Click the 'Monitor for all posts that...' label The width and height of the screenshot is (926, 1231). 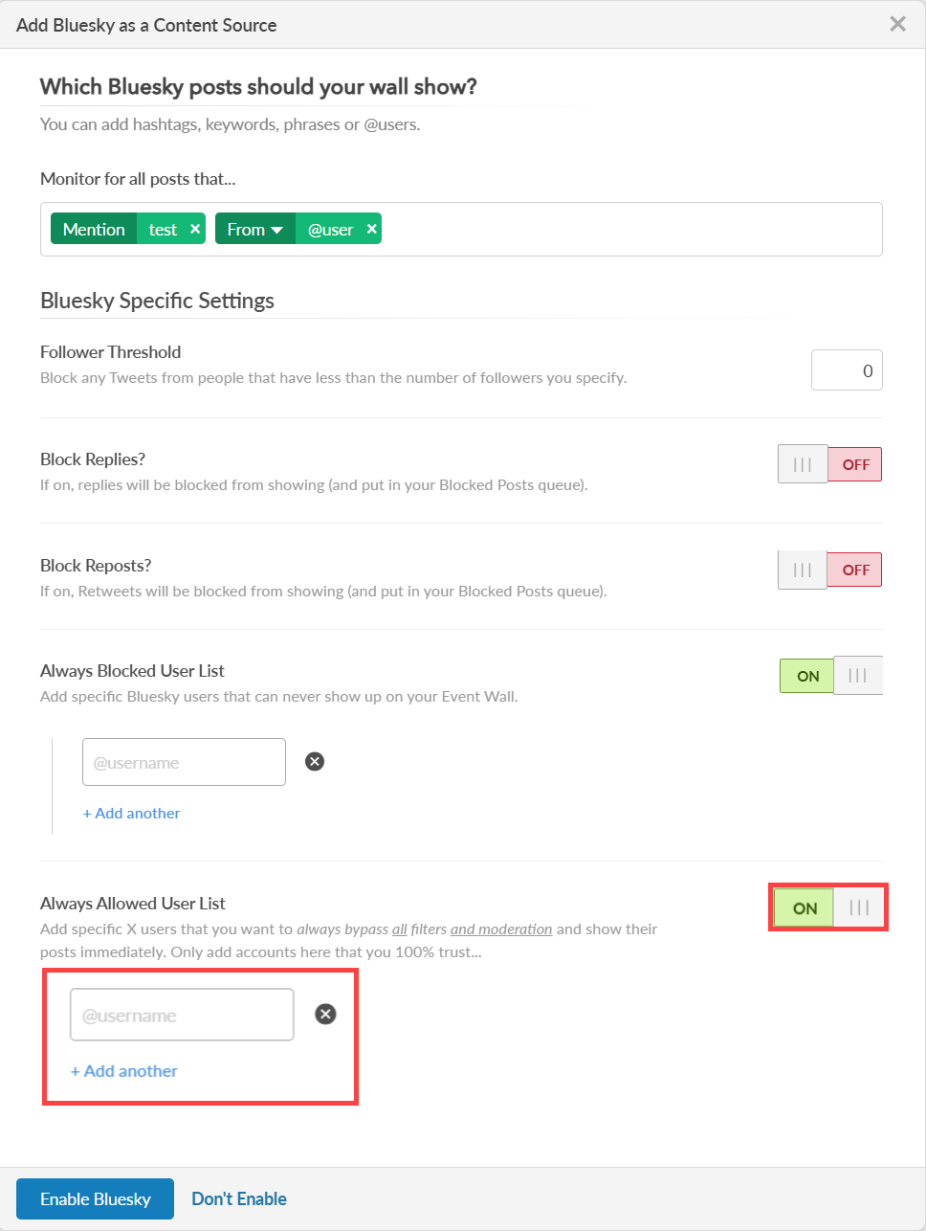click(x=138, y=179)
